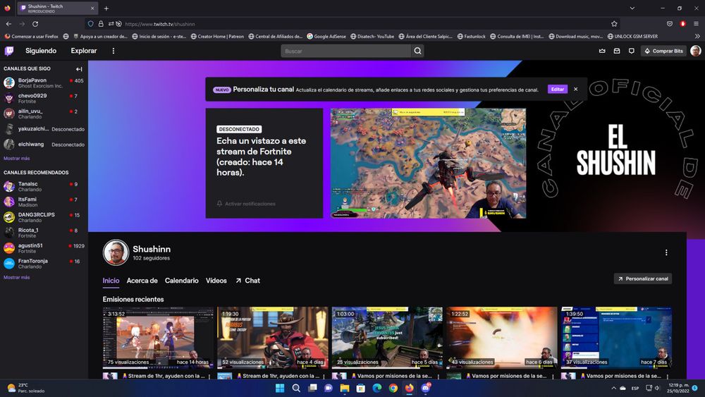The height and width of the screenshot is (397, 705).
Task: Click the search magnifier button
Action: (x=417, y=51)
